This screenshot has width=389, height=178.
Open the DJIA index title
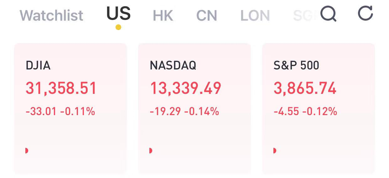(x=38, y=65)
